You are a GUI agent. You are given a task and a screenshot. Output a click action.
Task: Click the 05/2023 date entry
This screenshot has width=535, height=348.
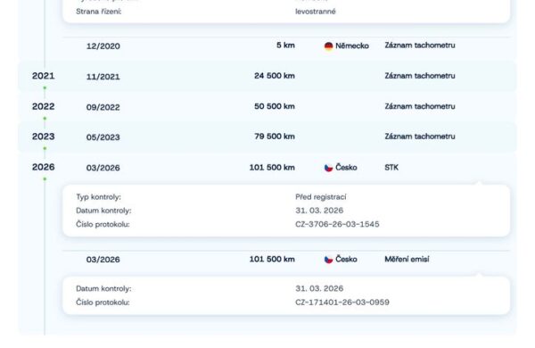pos(103,137)
